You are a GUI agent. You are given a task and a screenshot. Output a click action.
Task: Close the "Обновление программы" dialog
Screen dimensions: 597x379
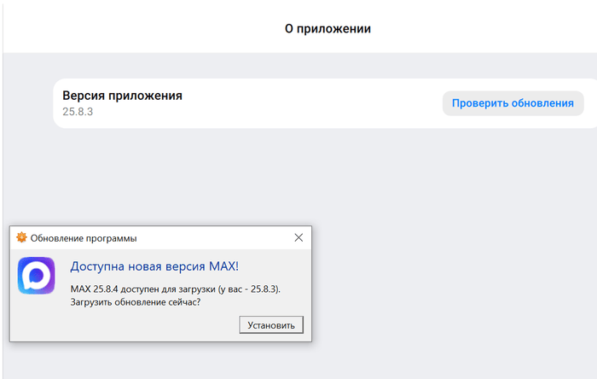298,237
